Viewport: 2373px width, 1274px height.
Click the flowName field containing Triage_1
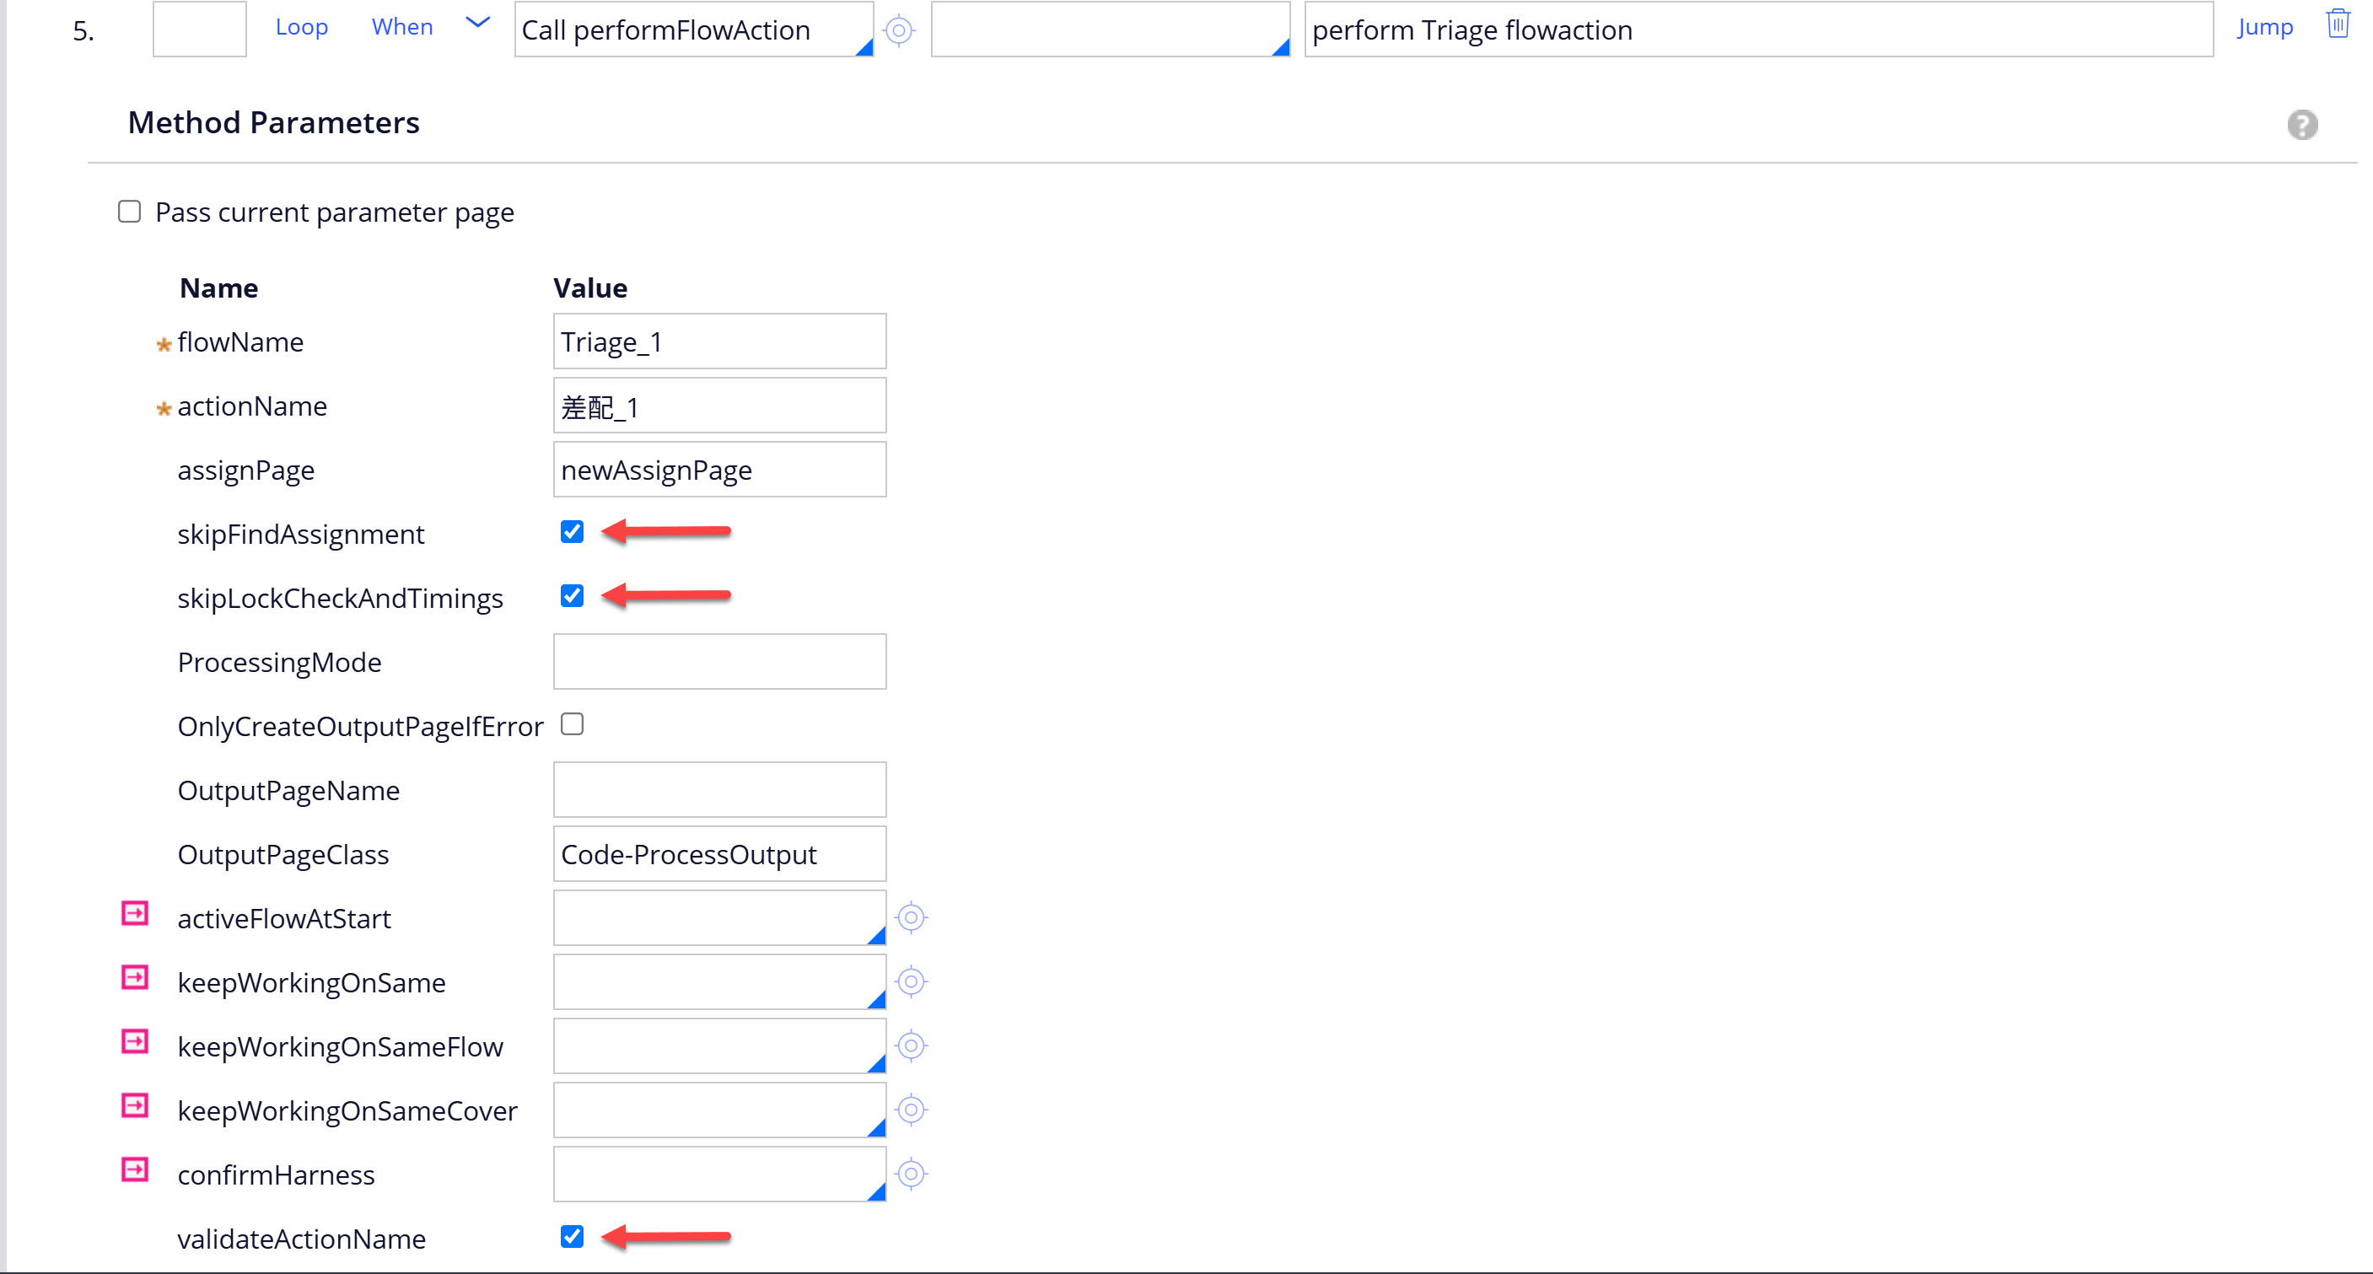pos(719,341)
